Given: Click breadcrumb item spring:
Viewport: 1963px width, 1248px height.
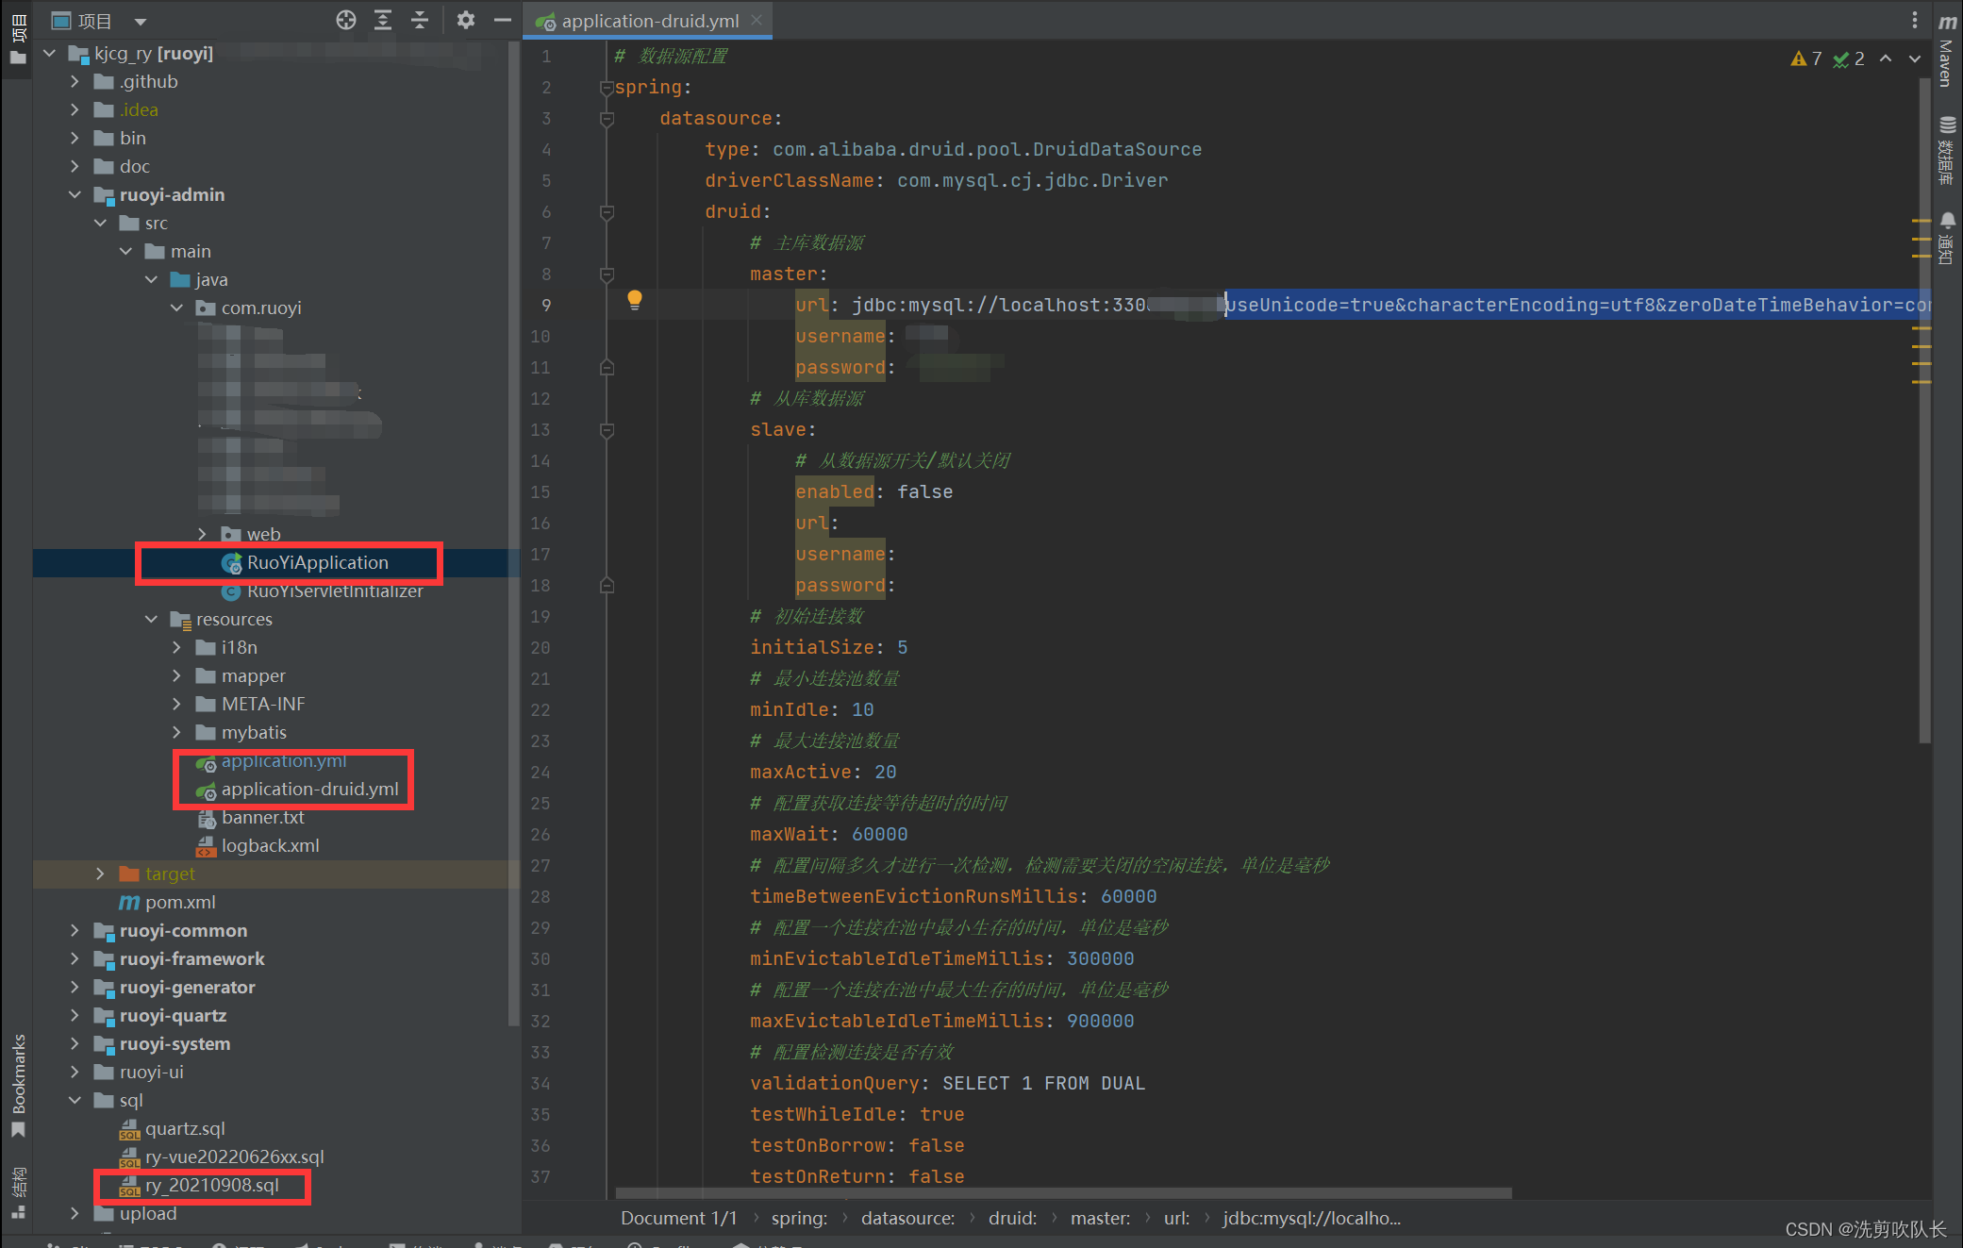Looking at the screenshot, I should tap(799, 1218).
